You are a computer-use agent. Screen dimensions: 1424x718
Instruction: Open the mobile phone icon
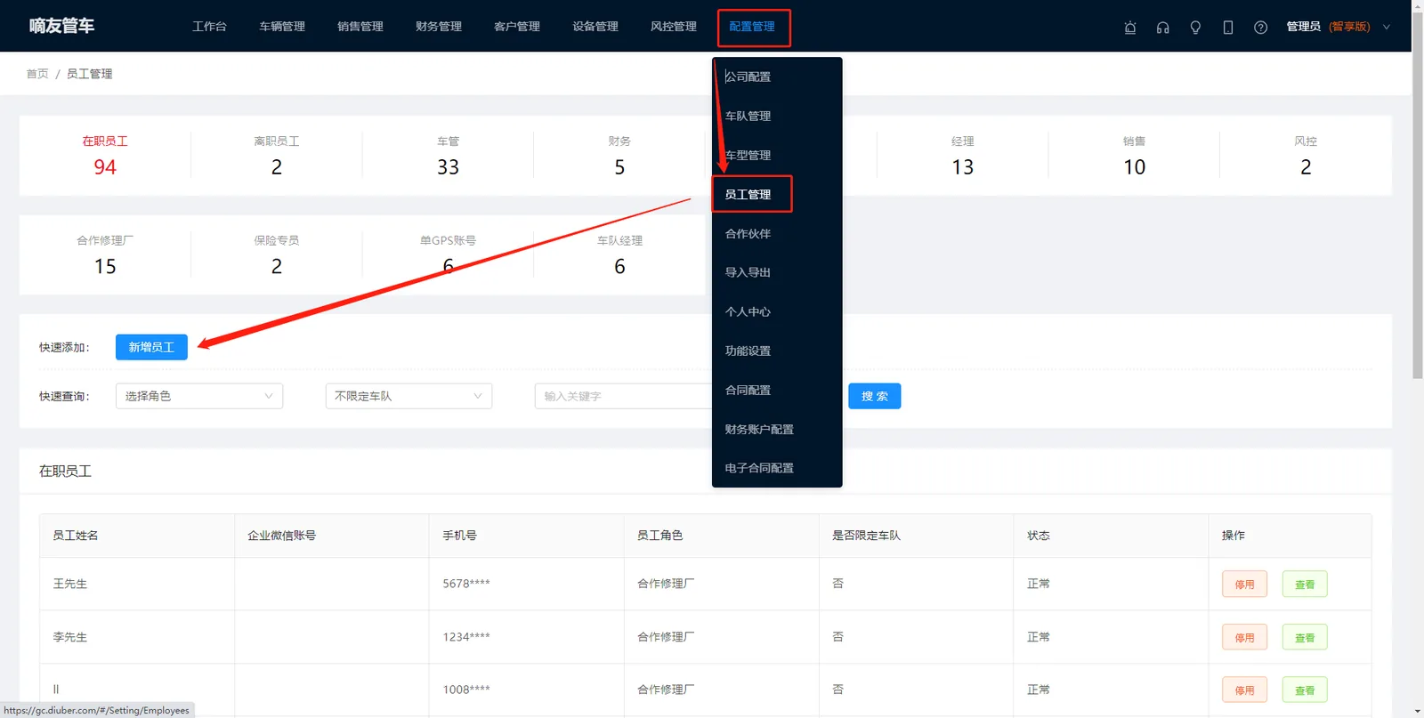click(x=1228, y=28)
